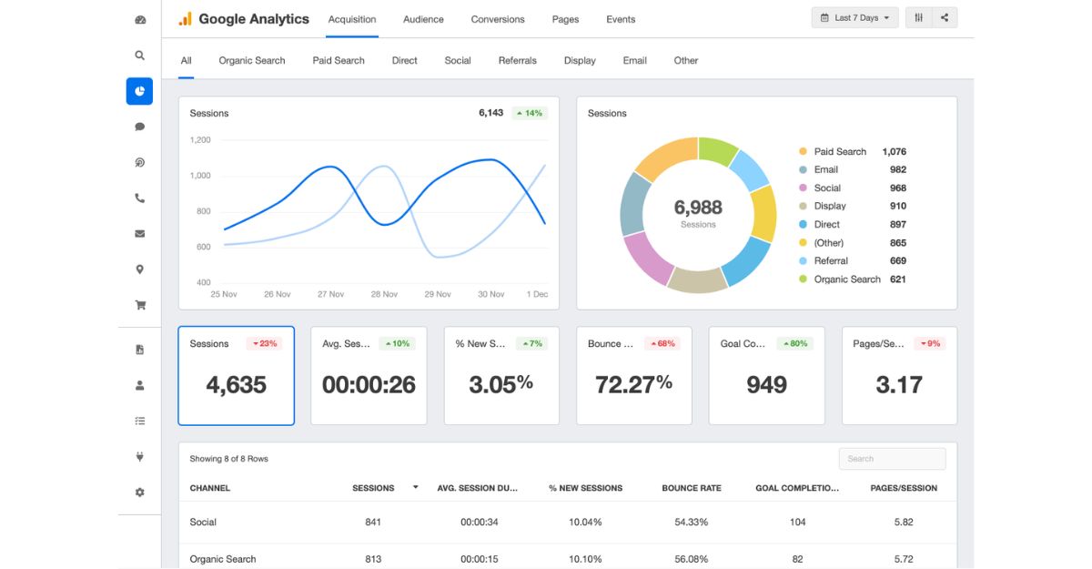Click the sort arrow beside SESSIONS column
This screenshot has width=1092, height=569.
tap(415, 487)
